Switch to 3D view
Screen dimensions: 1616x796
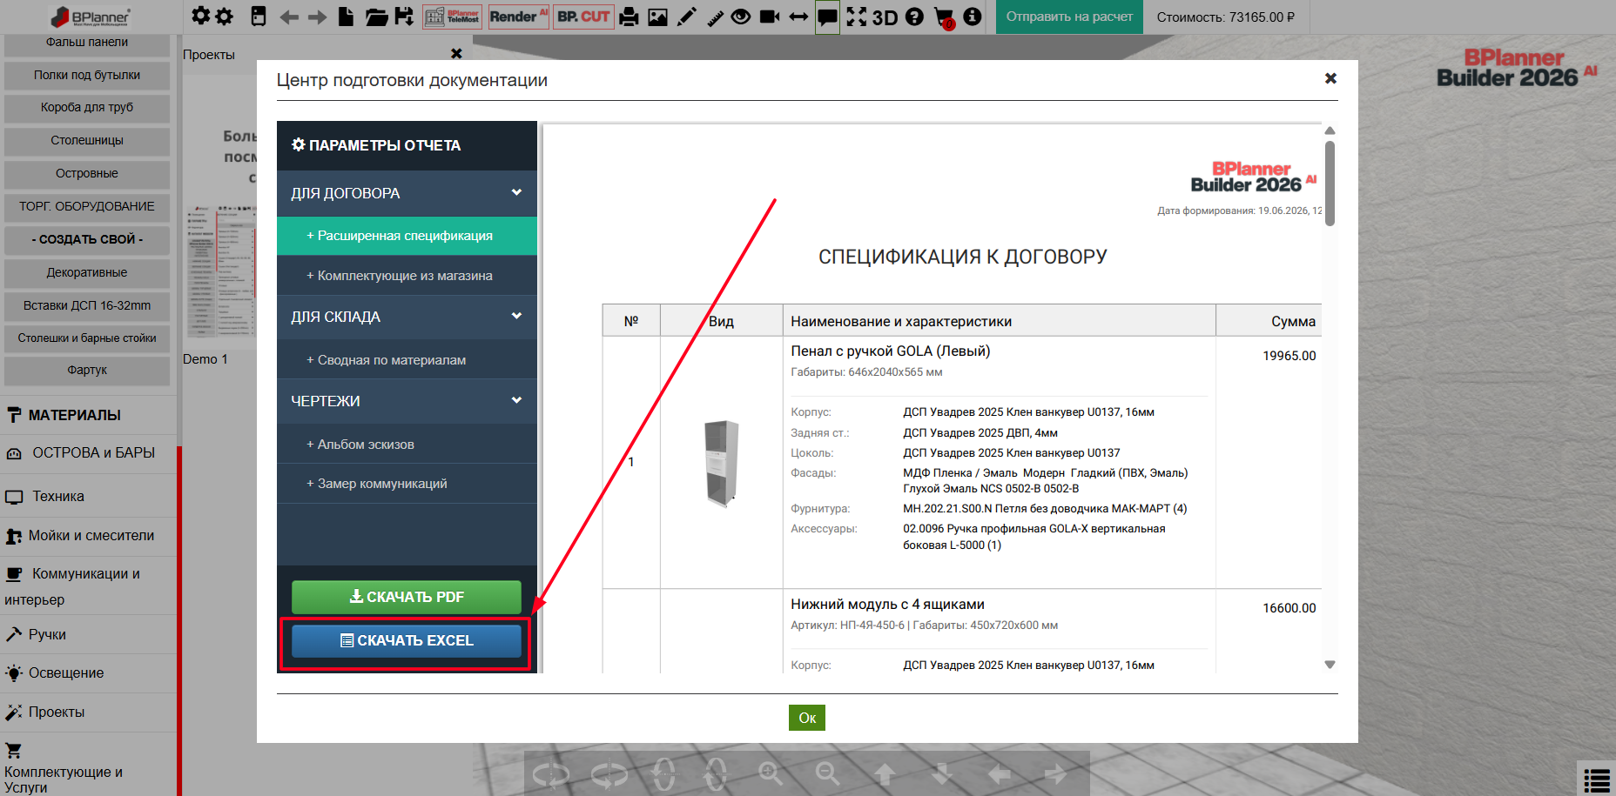(x=885, y=17)
